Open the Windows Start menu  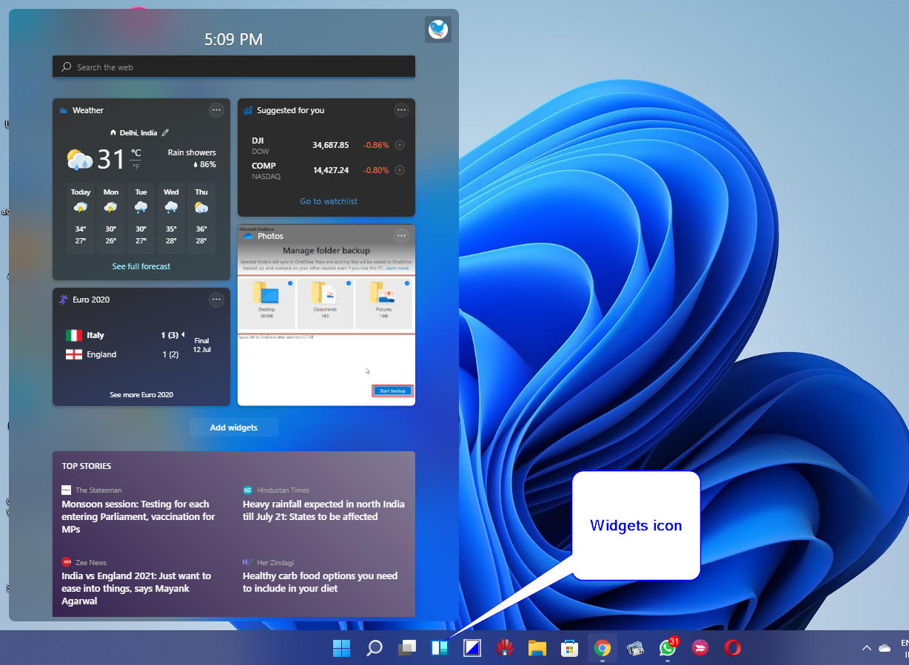pos(342,648)
